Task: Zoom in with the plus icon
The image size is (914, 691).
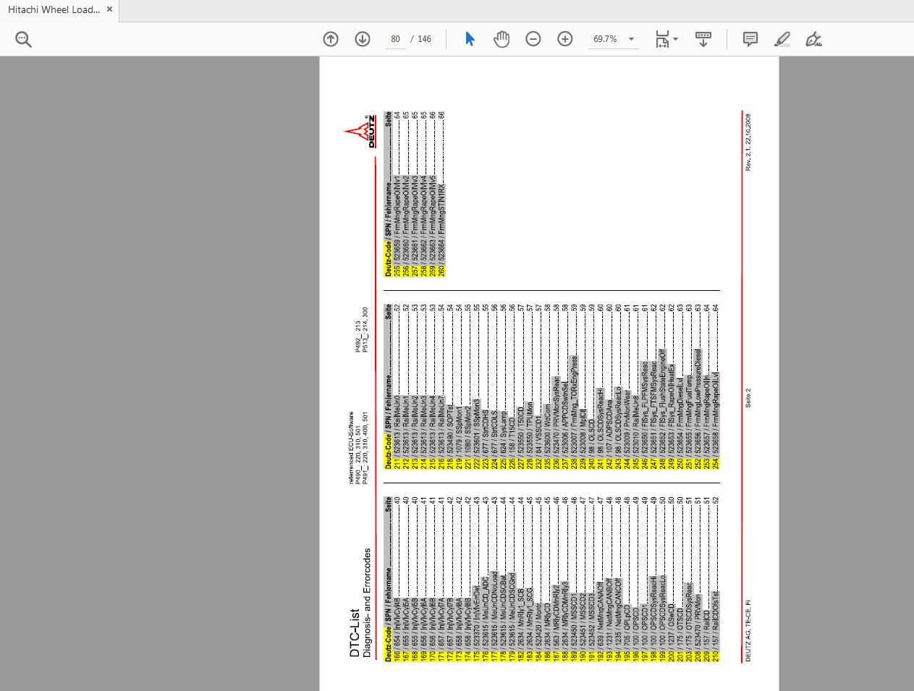Action: click(x=565, y=39)
